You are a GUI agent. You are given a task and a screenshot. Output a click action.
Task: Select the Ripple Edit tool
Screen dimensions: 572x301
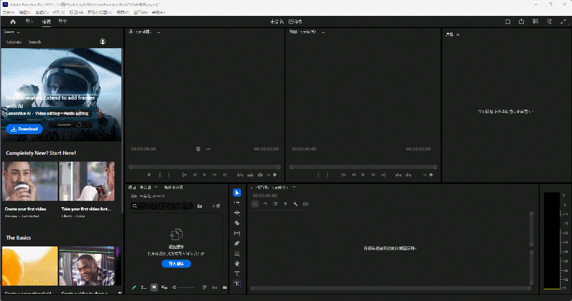click(237, 213)
